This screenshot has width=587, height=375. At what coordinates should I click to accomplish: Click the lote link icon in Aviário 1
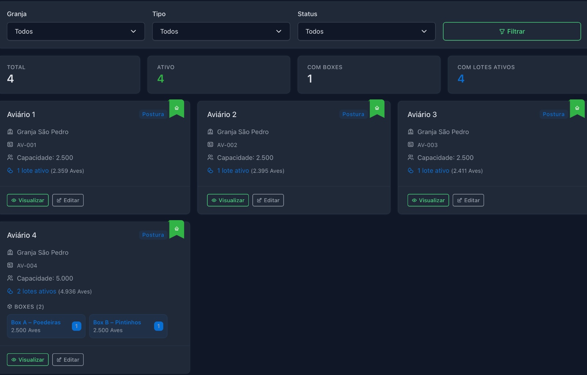[10, 171]
